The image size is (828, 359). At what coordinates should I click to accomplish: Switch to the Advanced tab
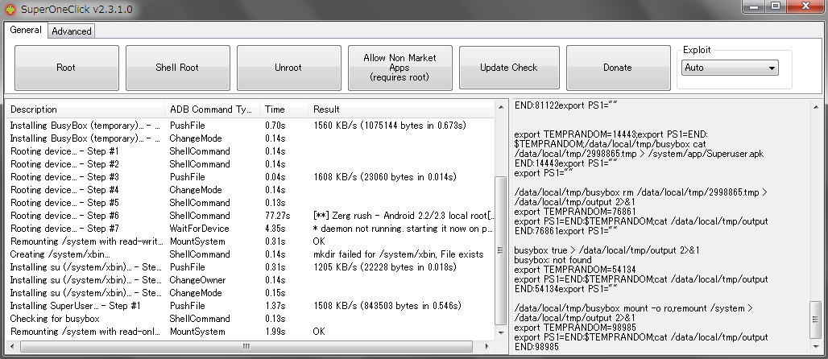72,31
